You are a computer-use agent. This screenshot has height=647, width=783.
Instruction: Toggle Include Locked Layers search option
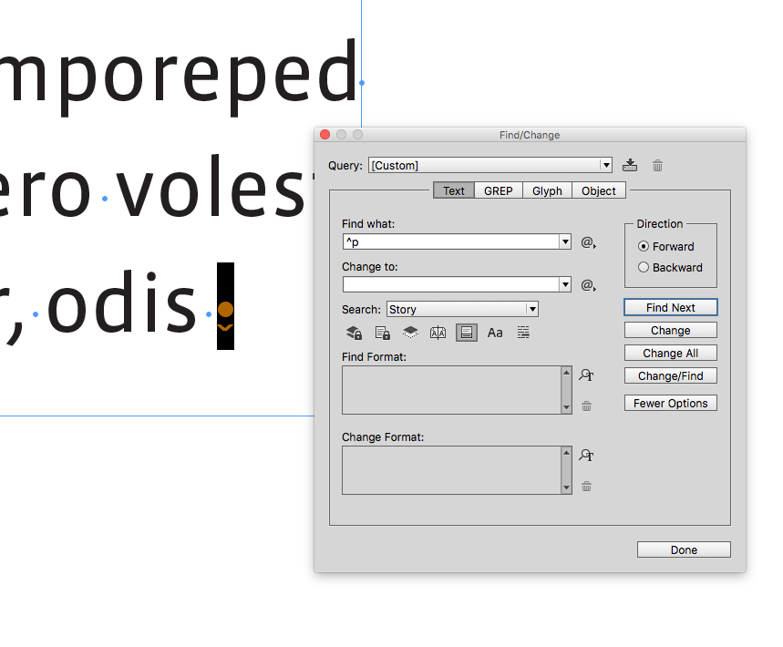354,333
